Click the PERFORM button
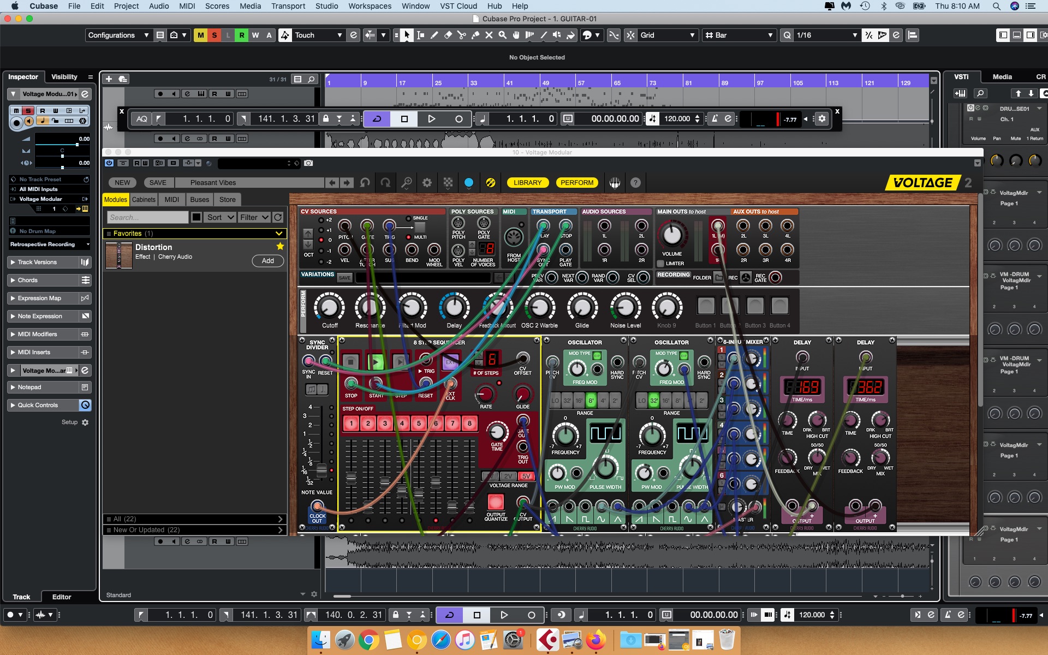Image resolution: width=1048 pixels, height=655 pixels. pyautogui.click(x=577, y=183)
